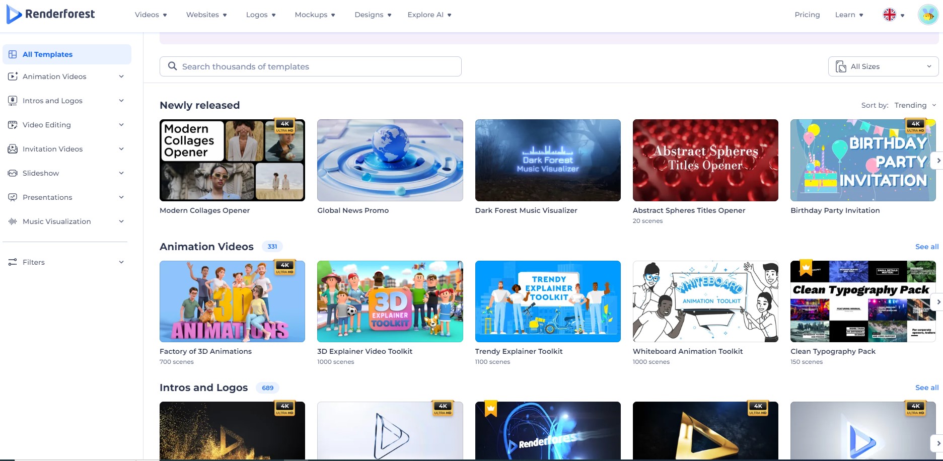Click the Music Visualization waveform icon
The width and height of the screenshot is (943, 461).
click(x=13, y=221)
